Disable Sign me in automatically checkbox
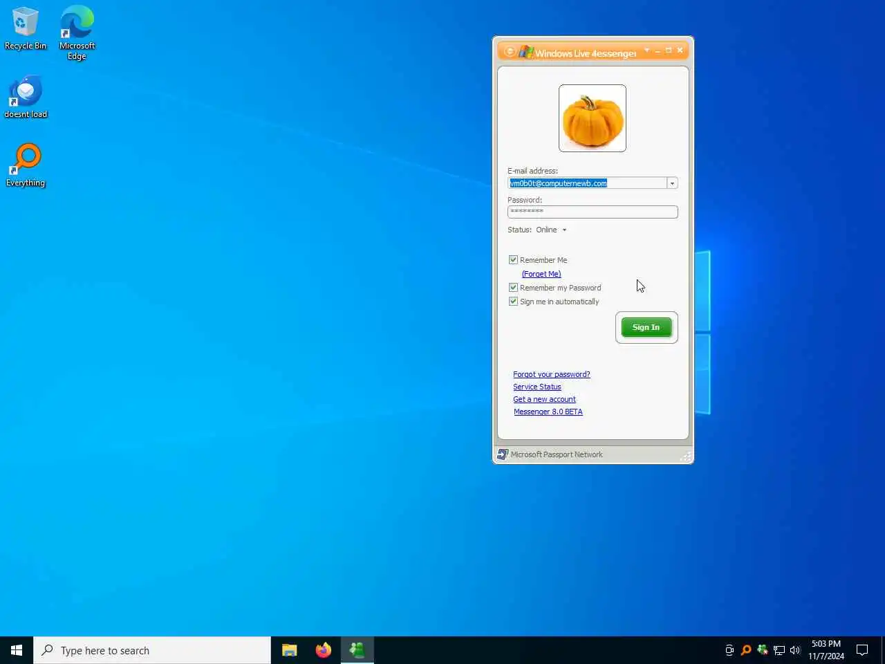The width and height of the screenshot is (885, 664). [x=513, y=302]
